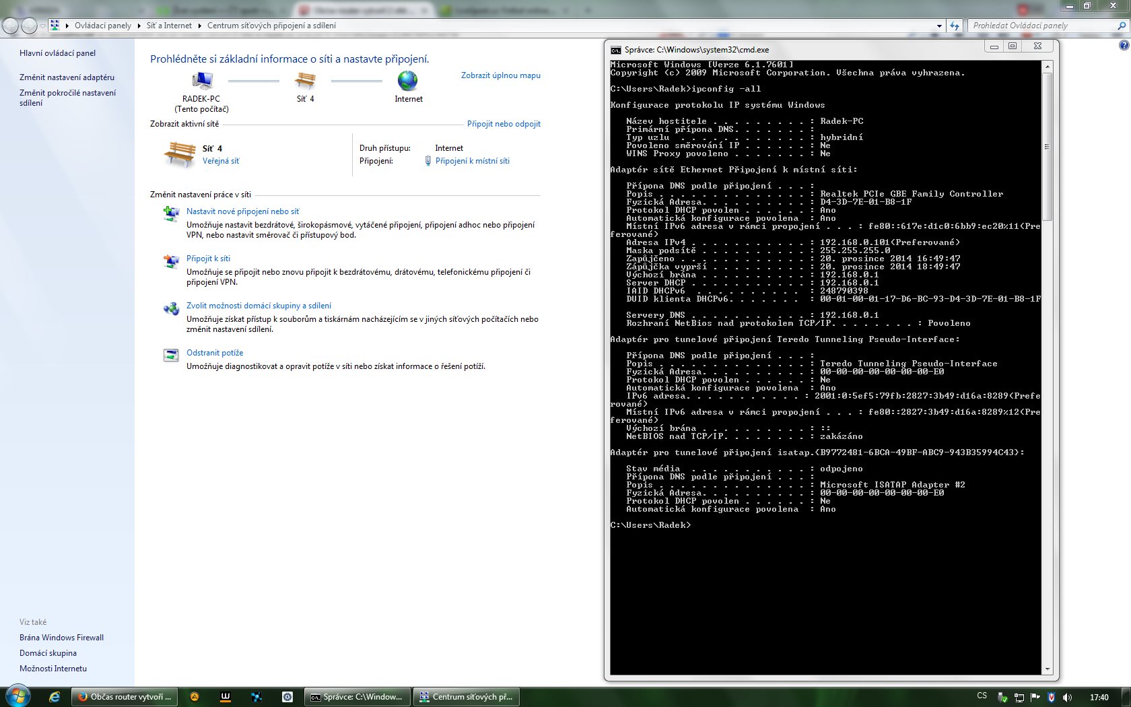Maximize the cmd.exe window

coord(1012,46)
